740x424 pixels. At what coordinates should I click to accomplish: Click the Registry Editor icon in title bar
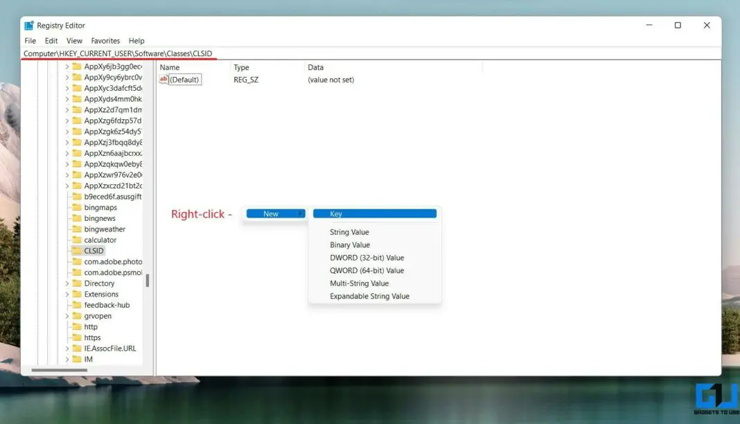[29, 25]
